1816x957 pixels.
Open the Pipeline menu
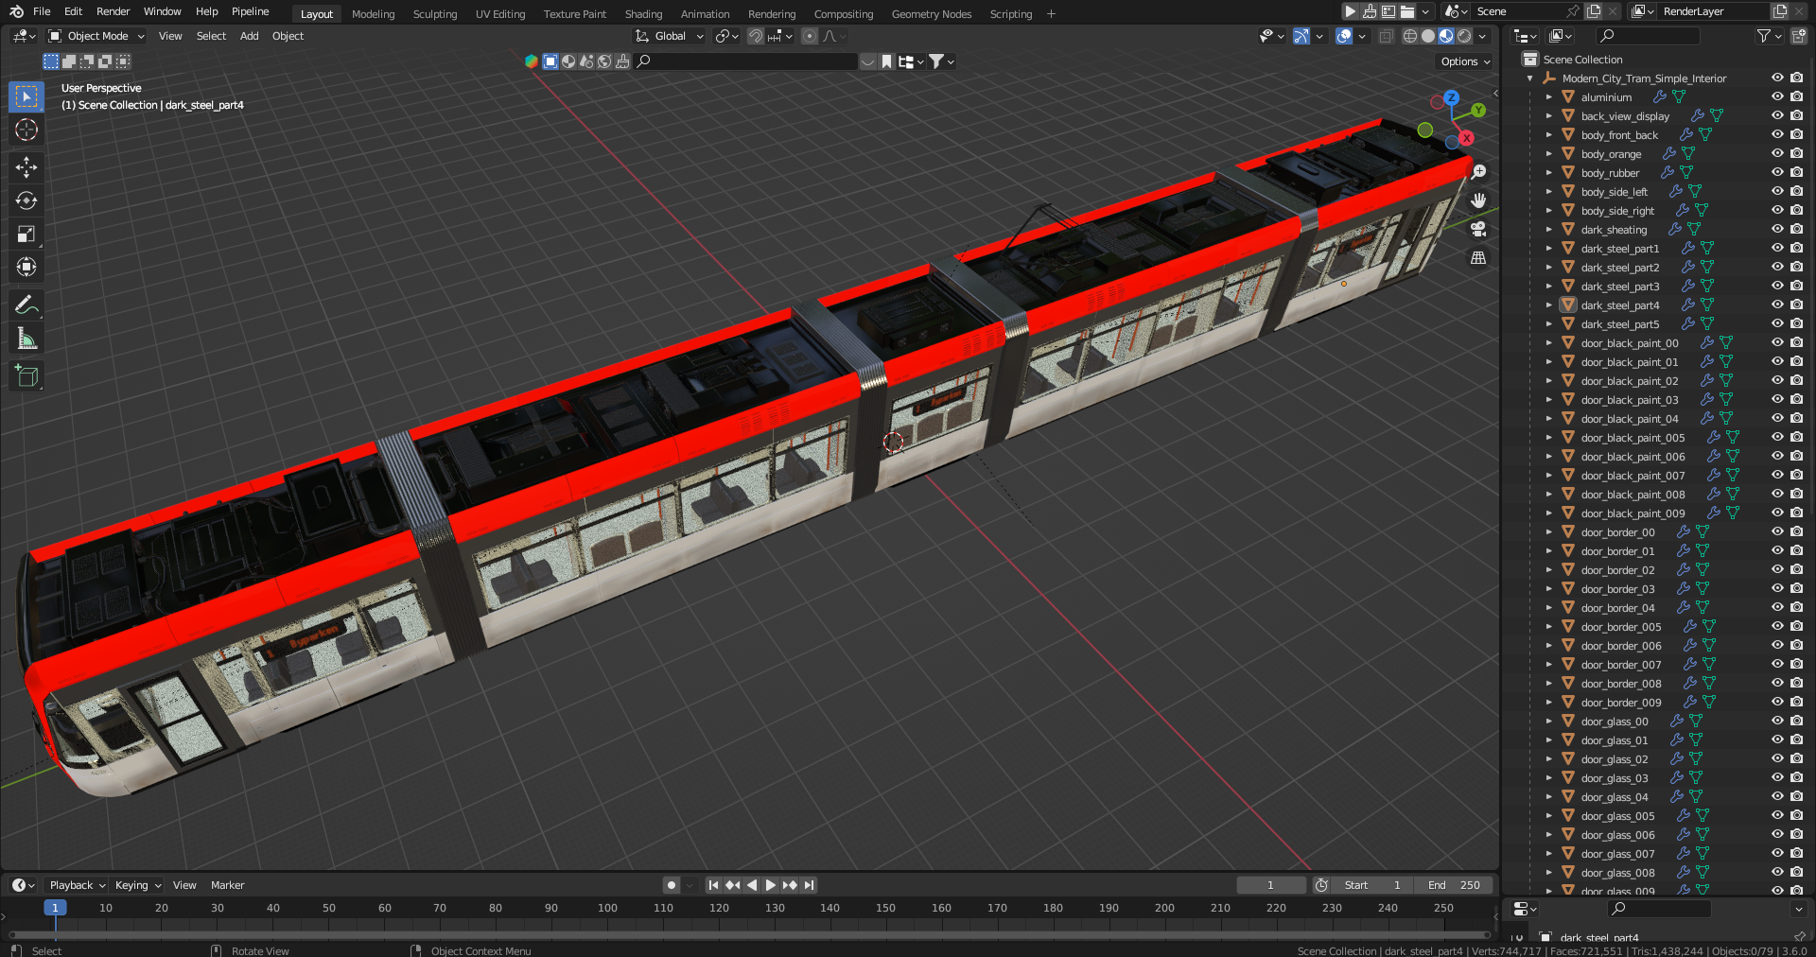(x=250, y=11)
